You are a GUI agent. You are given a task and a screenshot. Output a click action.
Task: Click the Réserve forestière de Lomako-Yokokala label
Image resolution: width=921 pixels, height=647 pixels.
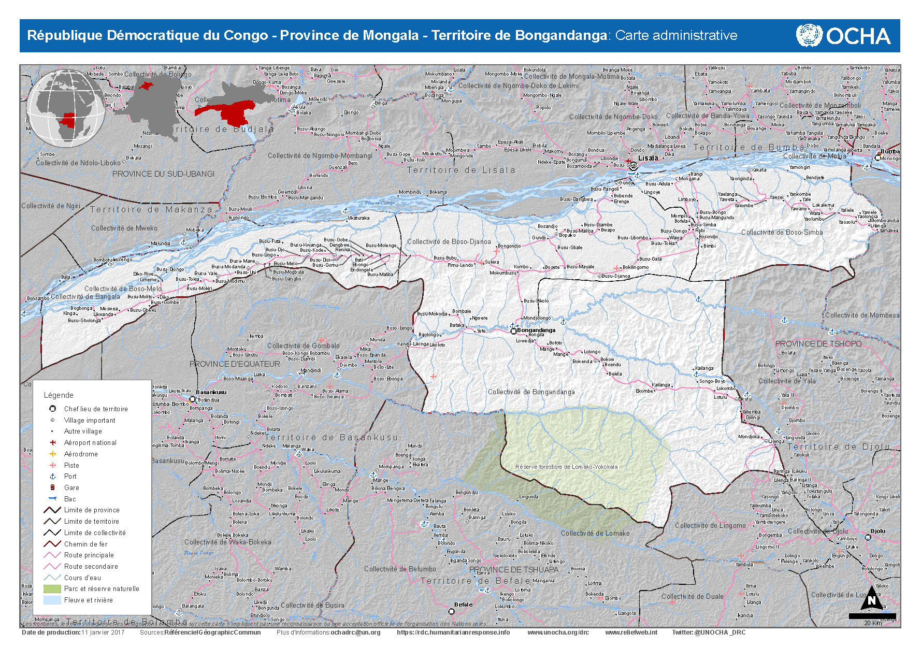(566, 467)
